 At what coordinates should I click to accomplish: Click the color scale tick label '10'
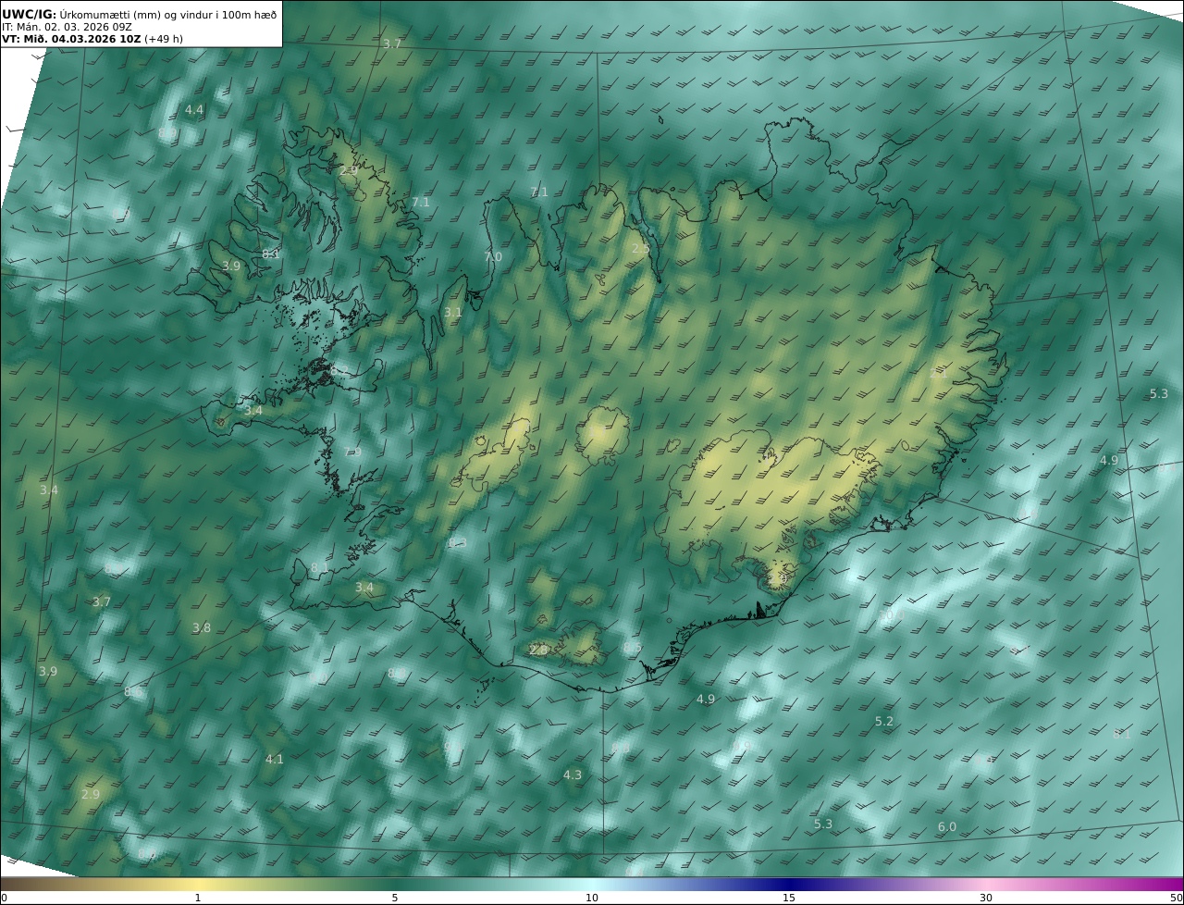click(x=592, y=898)
